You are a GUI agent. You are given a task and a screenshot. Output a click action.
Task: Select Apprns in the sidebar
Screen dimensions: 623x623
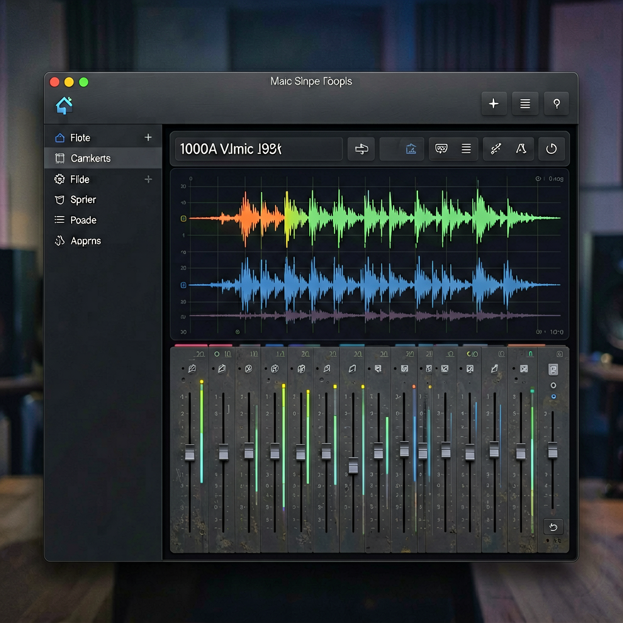click(103, 241)
